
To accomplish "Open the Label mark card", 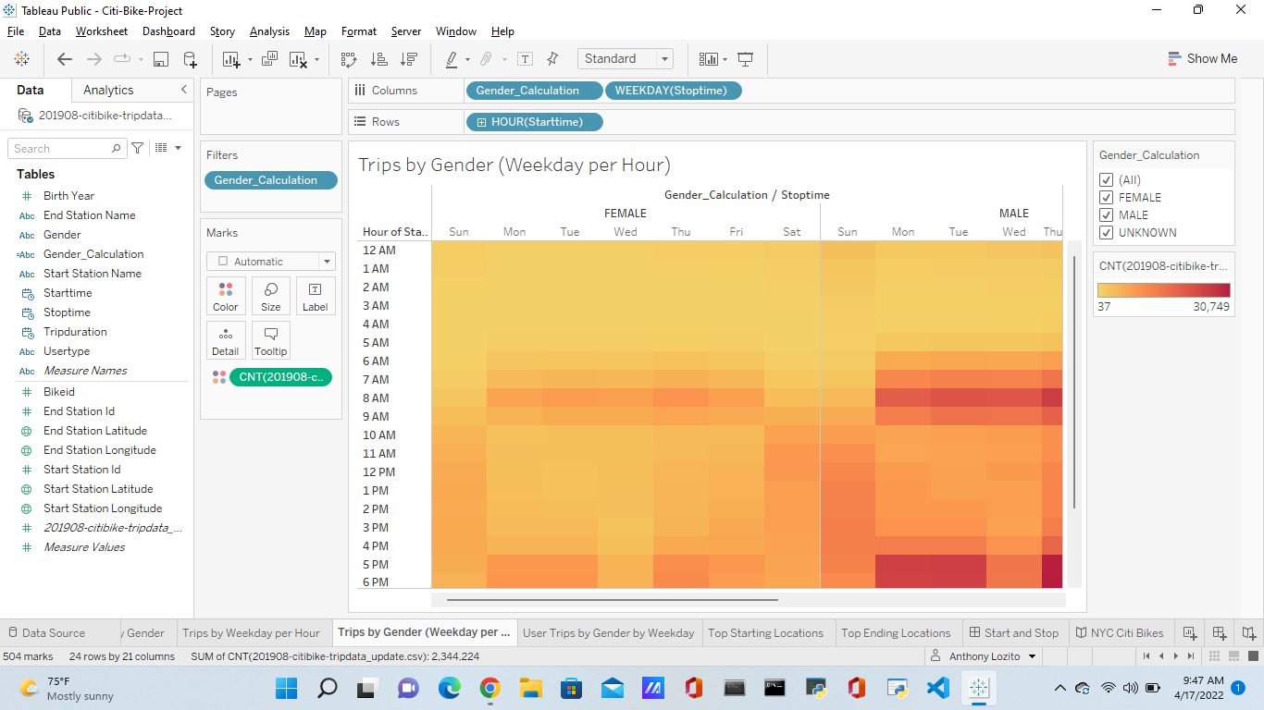I will pos(316,296).
